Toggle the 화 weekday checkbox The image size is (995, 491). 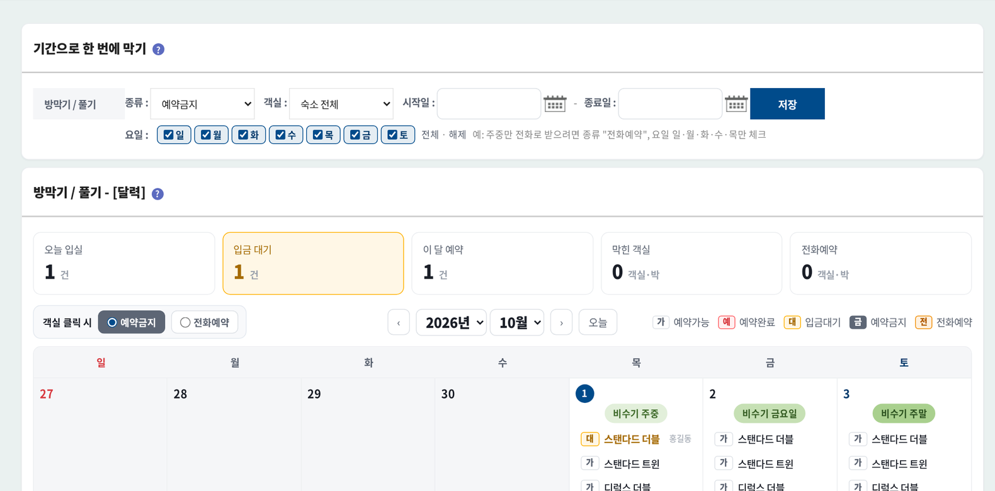point(243,135)
